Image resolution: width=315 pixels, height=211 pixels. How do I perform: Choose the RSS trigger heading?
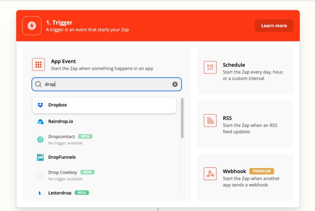coord(227,118)
